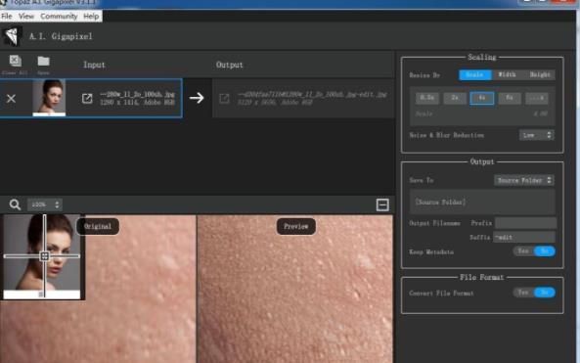580x363 pixels.
Task: Open the input file external-link icon
Action: point(87,98)
